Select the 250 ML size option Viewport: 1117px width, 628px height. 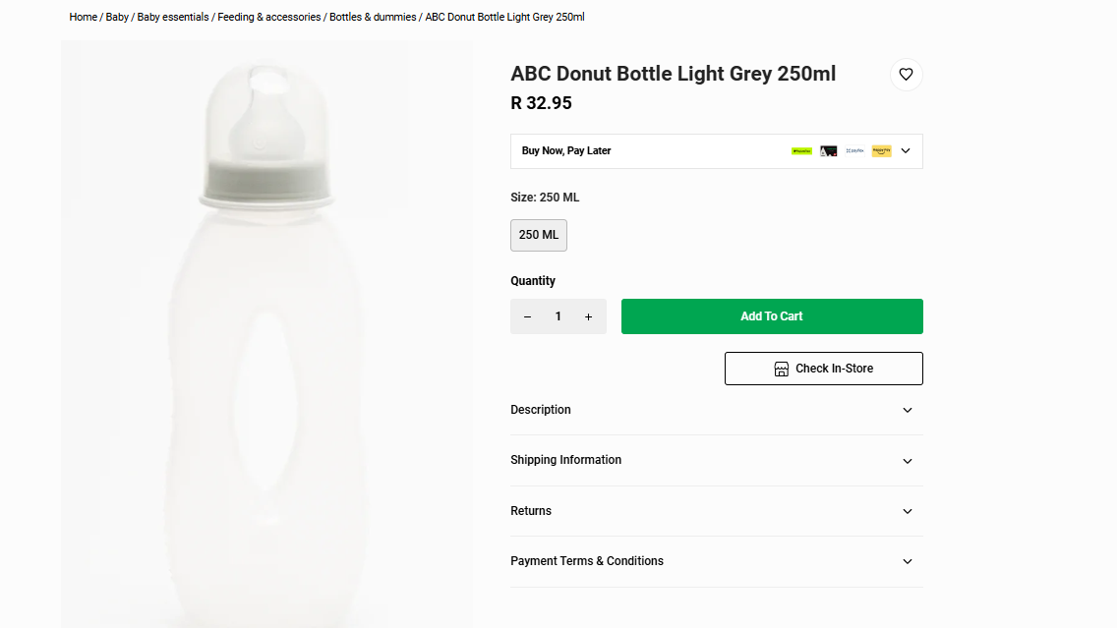[538, 235]
